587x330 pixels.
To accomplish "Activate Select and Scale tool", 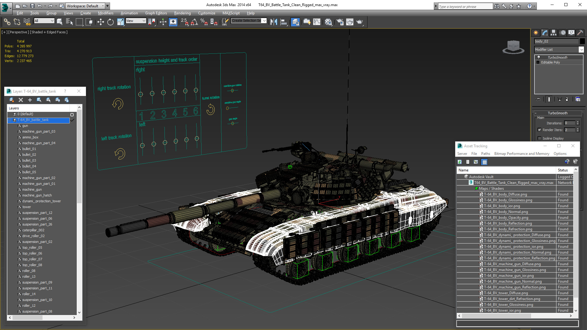I will (x=120, y=22).
